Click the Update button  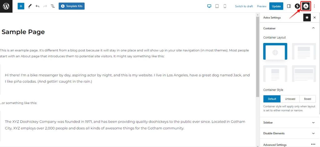pyautogui.click(x=276, y=6)
